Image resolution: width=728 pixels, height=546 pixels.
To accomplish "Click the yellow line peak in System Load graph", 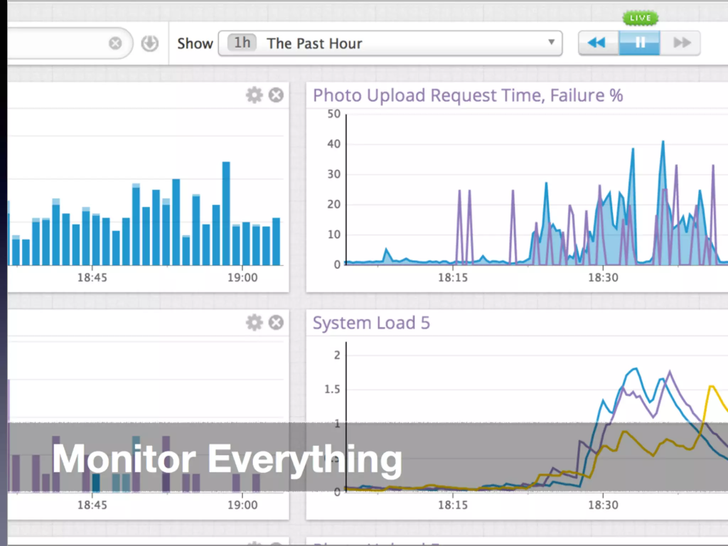I will [x=711, y=386].
